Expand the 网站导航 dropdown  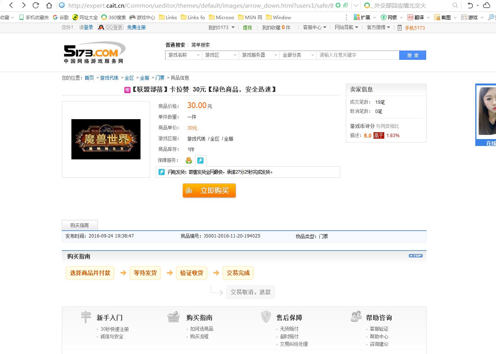[346, 27]
